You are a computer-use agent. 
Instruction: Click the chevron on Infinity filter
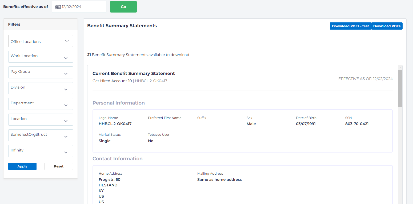coord(66,152)
